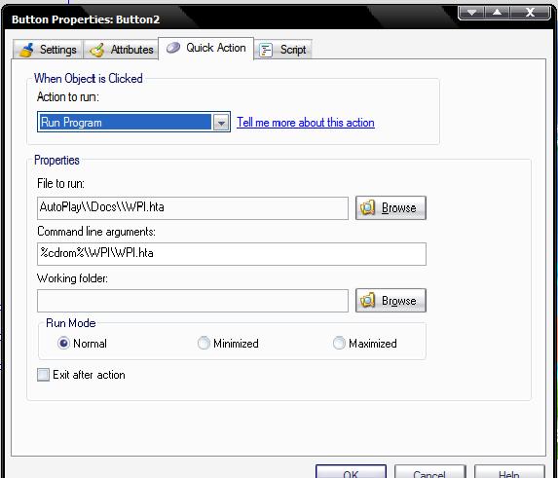Switch to the Script tab
558x478 pixels.
coord(283,50)
